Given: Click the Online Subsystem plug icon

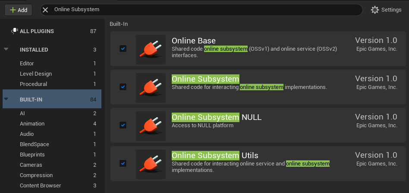Looking at the screenshot, I should (151, 88).
